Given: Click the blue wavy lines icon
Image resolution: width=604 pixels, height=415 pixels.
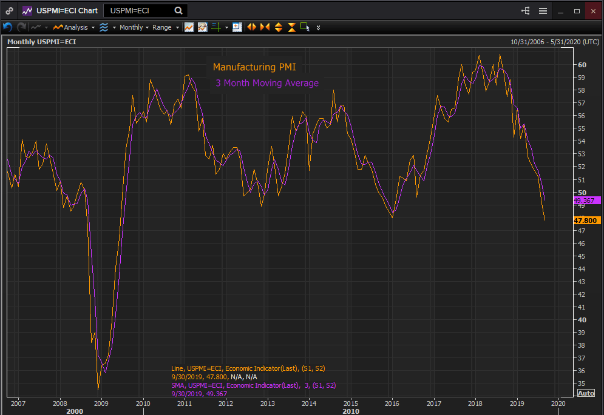Looking at the screenshot, I should tap(104, 27).
